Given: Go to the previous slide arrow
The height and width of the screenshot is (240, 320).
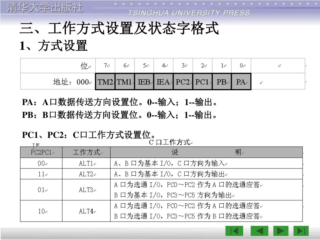Looking at the screenshot, I should coord(259,231).
